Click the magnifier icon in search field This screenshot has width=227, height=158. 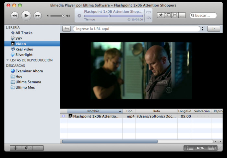tap(192, 15)
